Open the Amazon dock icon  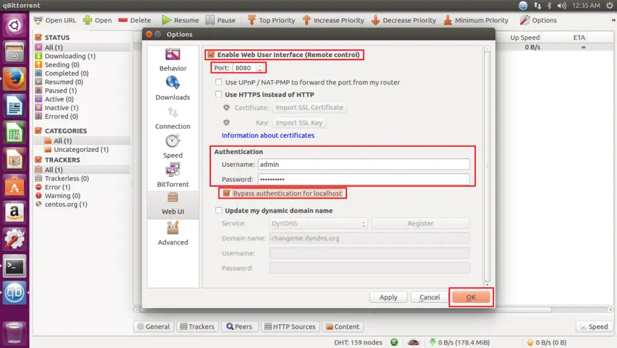coord(14,213)
